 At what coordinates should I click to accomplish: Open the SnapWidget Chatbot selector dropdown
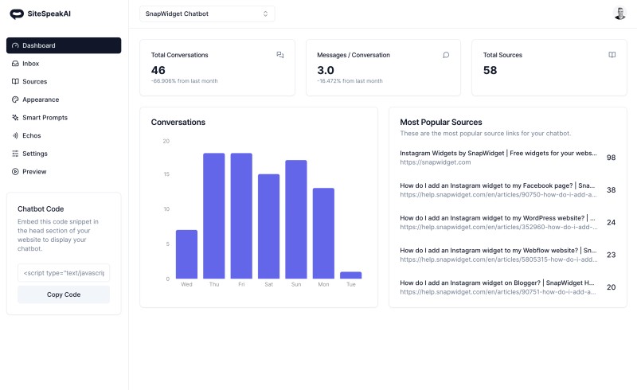point(207,14)
